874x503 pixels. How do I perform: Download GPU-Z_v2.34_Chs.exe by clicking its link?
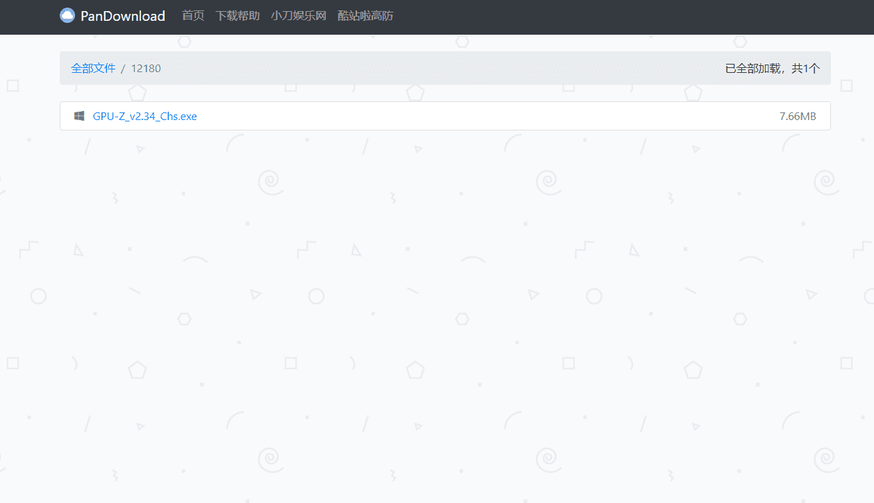point(145,116)
